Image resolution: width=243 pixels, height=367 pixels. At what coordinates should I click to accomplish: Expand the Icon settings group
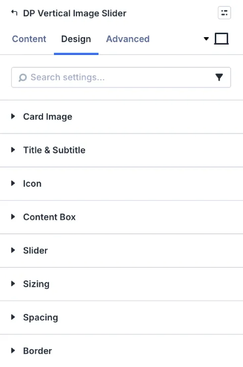pyautogui.click(x=121, y=183)
